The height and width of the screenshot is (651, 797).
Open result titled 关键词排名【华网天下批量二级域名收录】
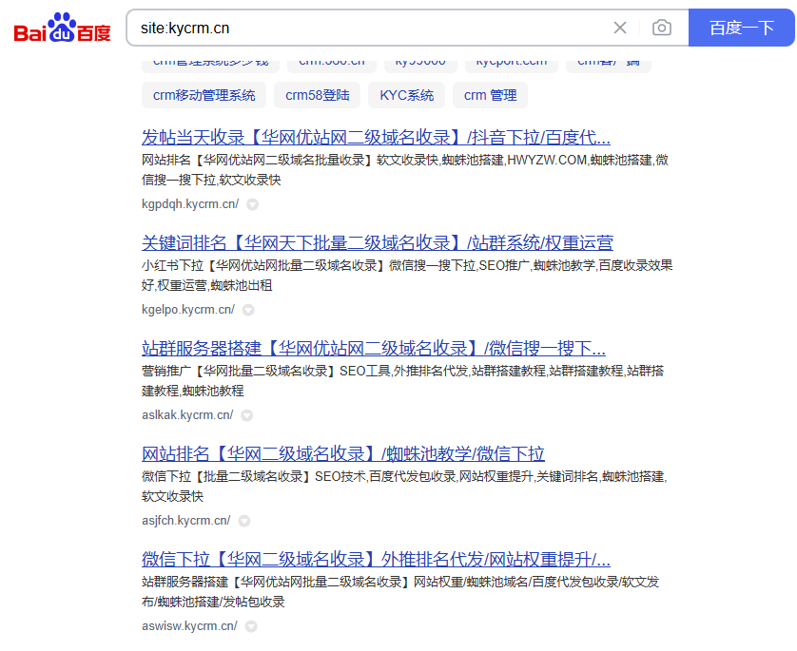click(378, 242)
